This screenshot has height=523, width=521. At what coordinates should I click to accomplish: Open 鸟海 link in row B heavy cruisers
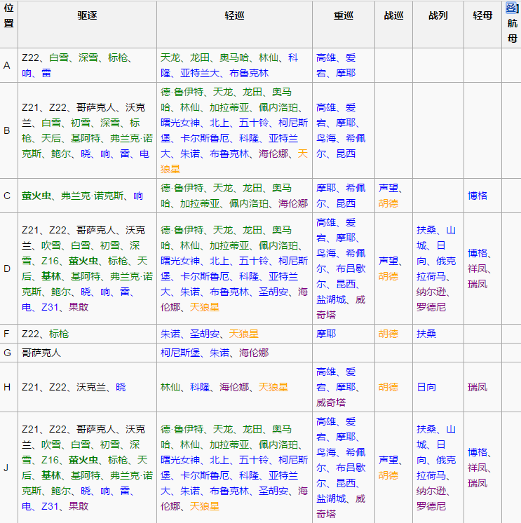tap(326, 138)
